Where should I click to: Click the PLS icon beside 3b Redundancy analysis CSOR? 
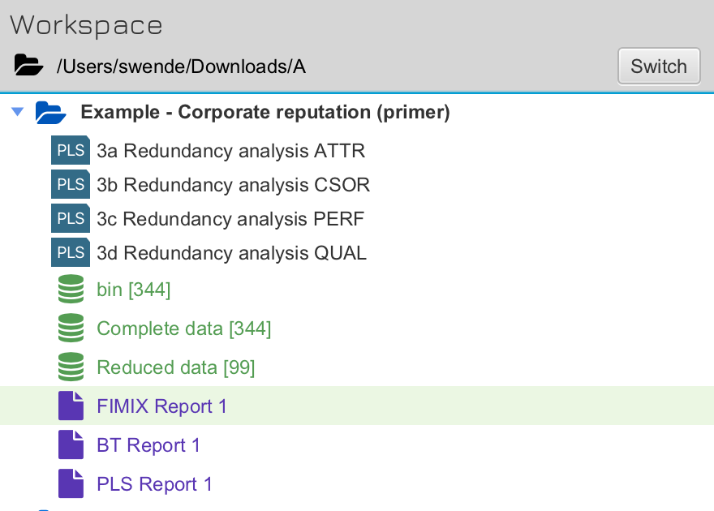tap(71, 185)
